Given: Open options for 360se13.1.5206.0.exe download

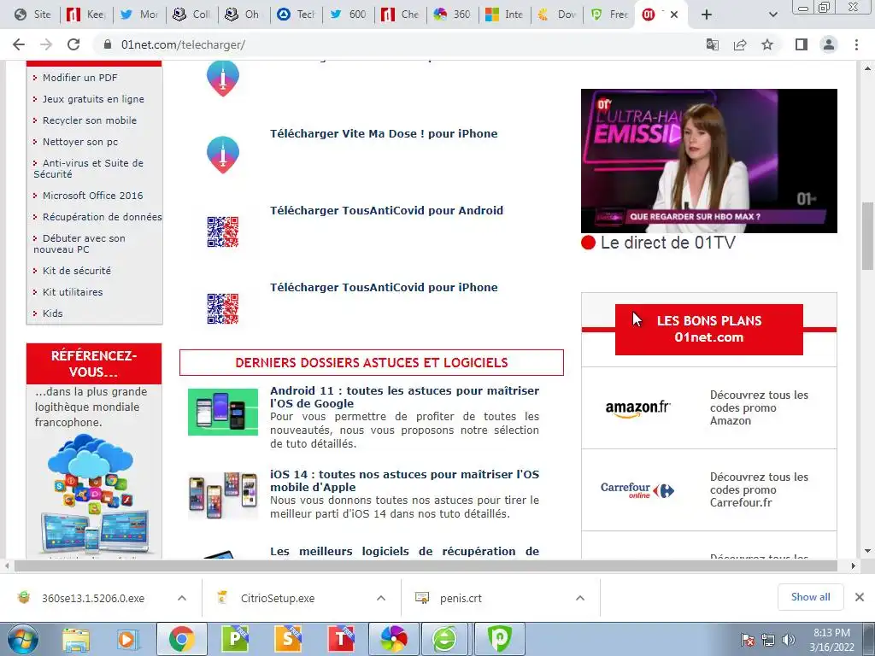Looking at the screenshot, I should (x=182, y=598).
